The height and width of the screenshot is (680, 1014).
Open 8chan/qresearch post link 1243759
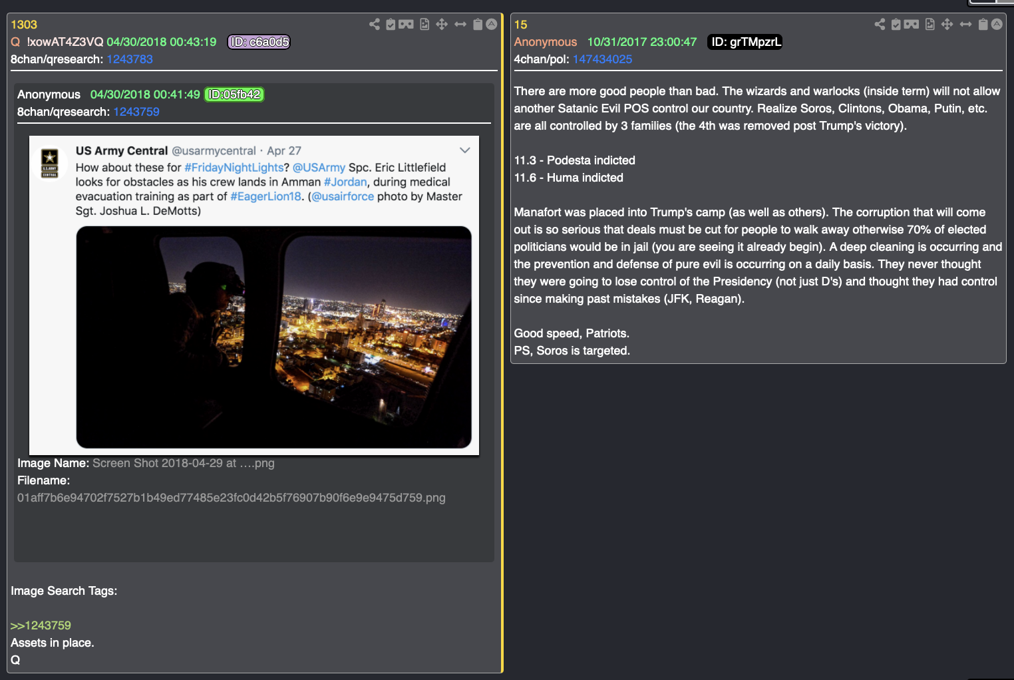tap(136, 112)
